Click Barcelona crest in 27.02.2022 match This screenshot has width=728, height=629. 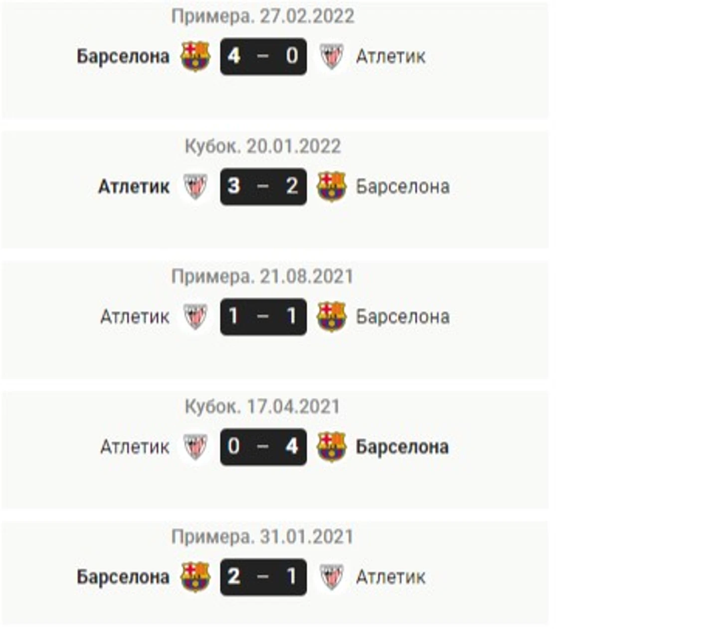coord(195,56)
